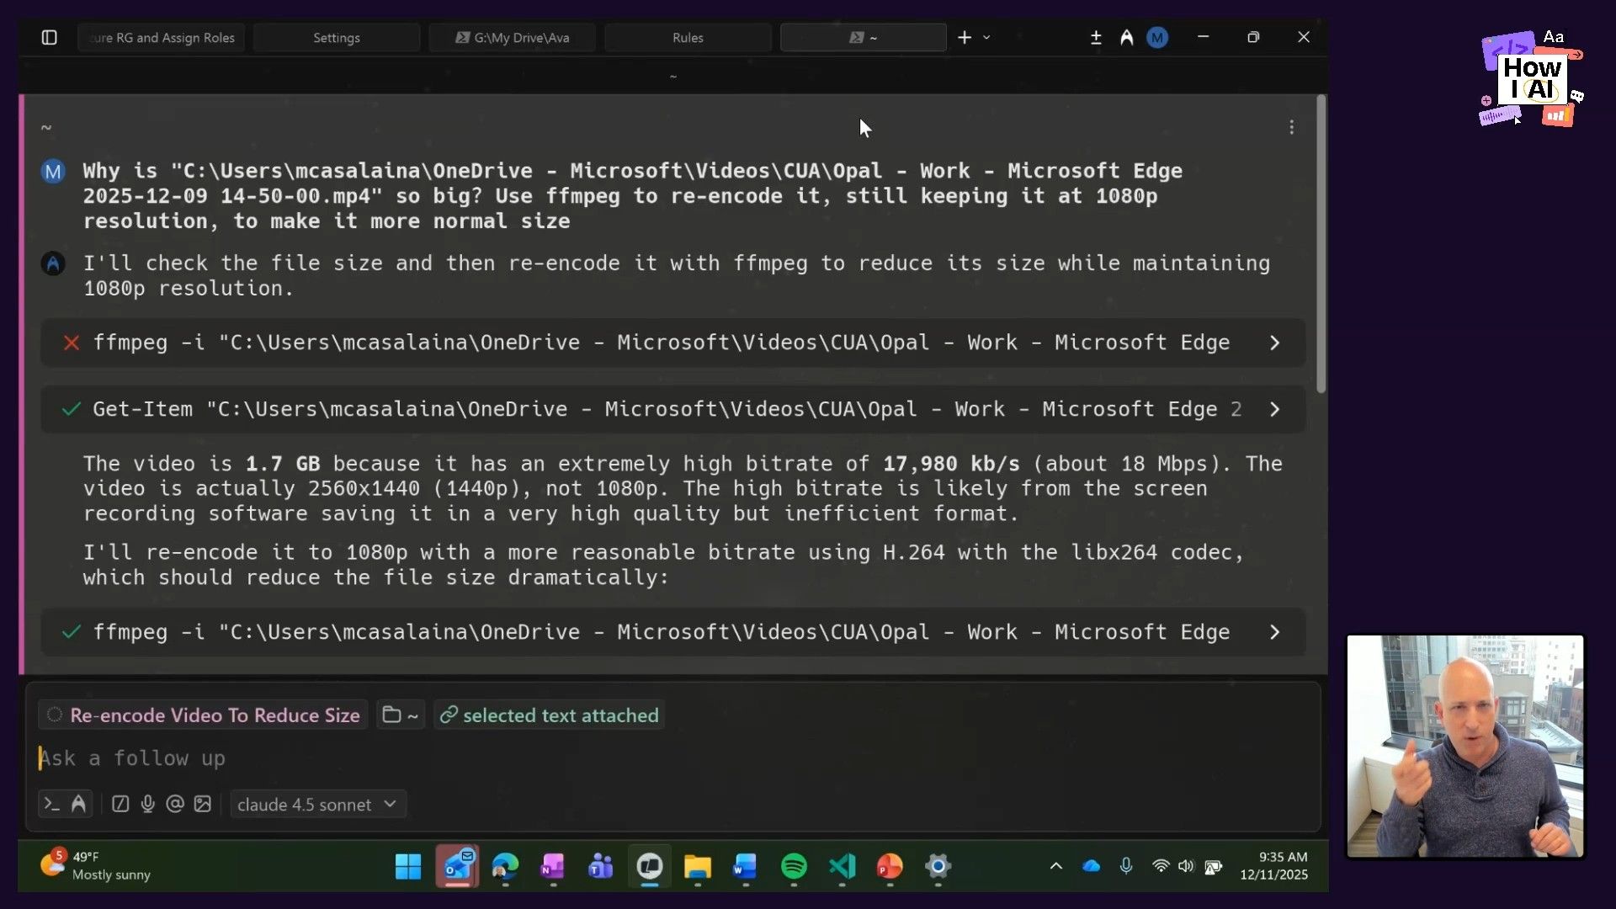Image resolution: width=1616 pixels, height=909 pixels.
Task: Expand the failed ffmpeg -i command block
Action: point(1274,343)
